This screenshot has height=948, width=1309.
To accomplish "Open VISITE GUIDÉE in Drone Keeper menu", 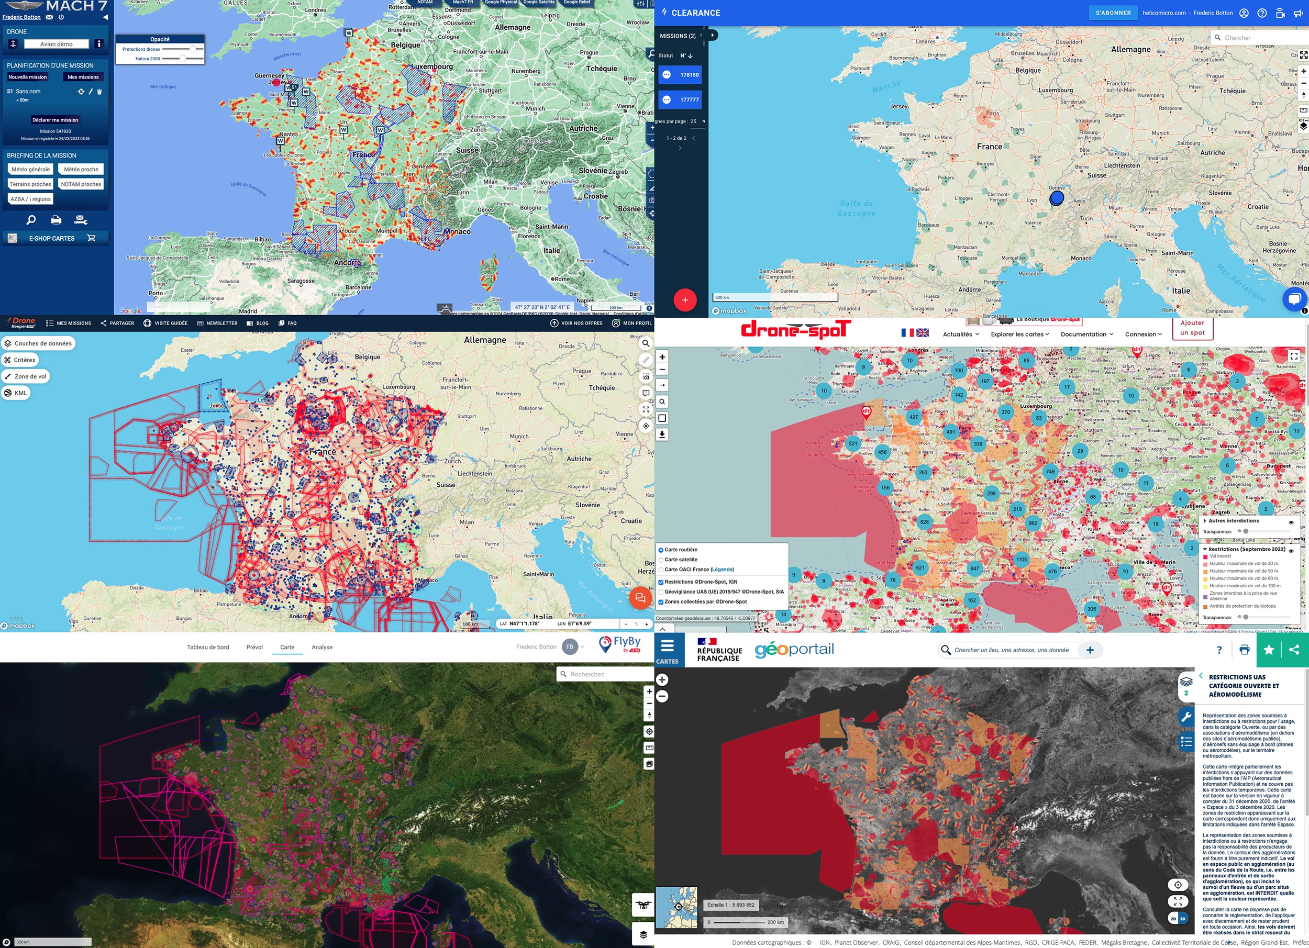I will pos(165,323).
